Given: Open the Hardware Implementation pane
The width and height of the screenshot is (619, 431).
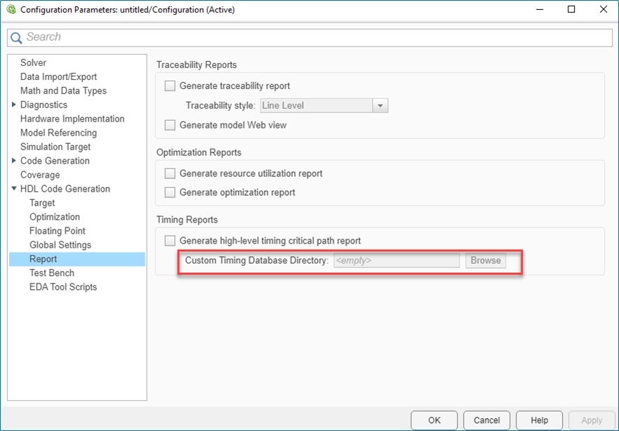Looking at the screenshot, I should [72, 119].
